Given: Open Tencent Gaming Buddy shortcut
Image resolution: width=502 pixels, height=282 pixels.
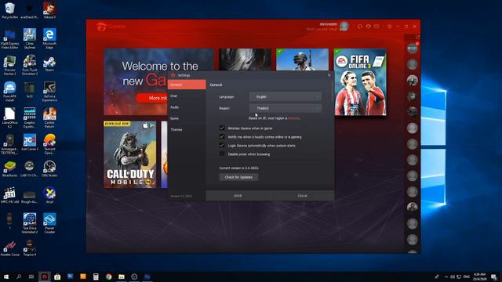Looking at the screenshot, I should point(49,144).
